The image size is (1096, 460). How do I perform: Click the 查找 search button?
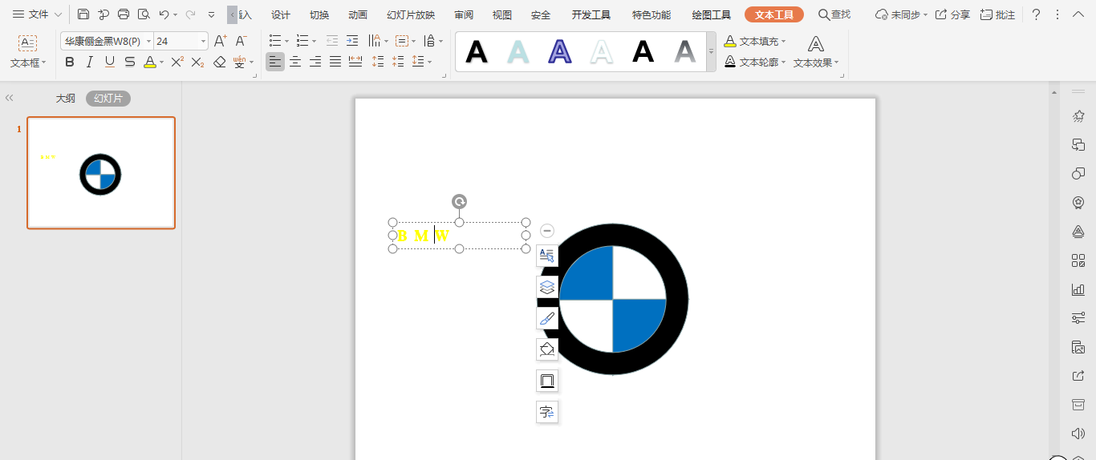click(834, 14)
